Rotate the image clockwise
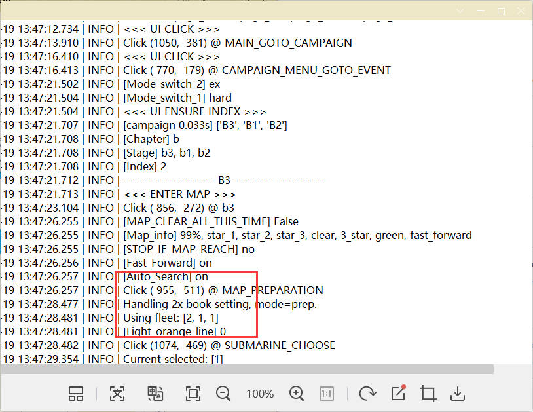The height and width of the screenshot is (412, 533). (367, 394)
